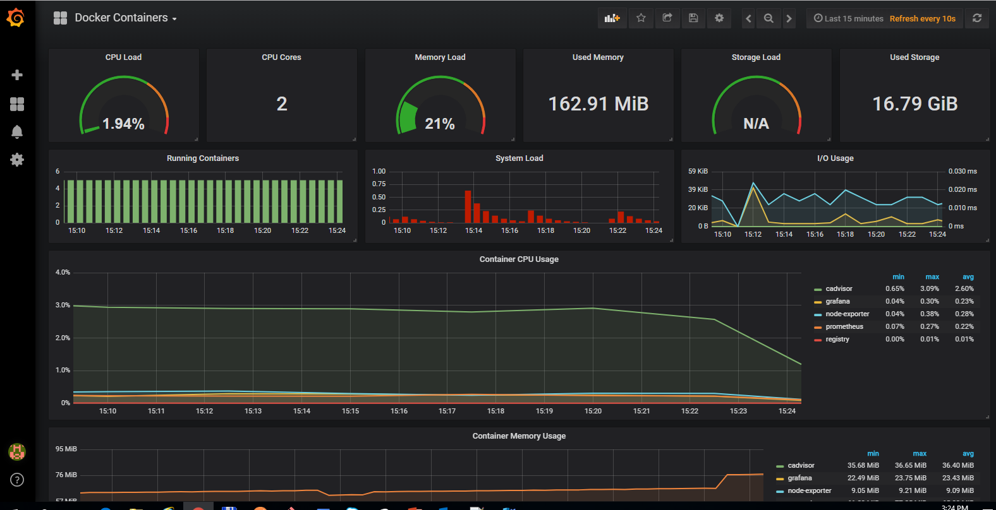
Task: Open the Create plus menu in sidebar
Action: click(x=17, y=75)
